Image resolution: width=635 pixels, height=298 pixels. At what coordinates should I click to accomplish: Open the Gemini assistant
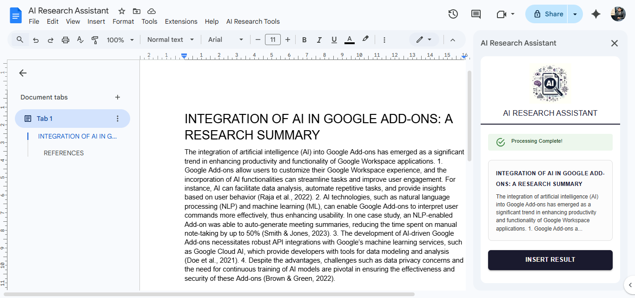(x=595, y=14)
